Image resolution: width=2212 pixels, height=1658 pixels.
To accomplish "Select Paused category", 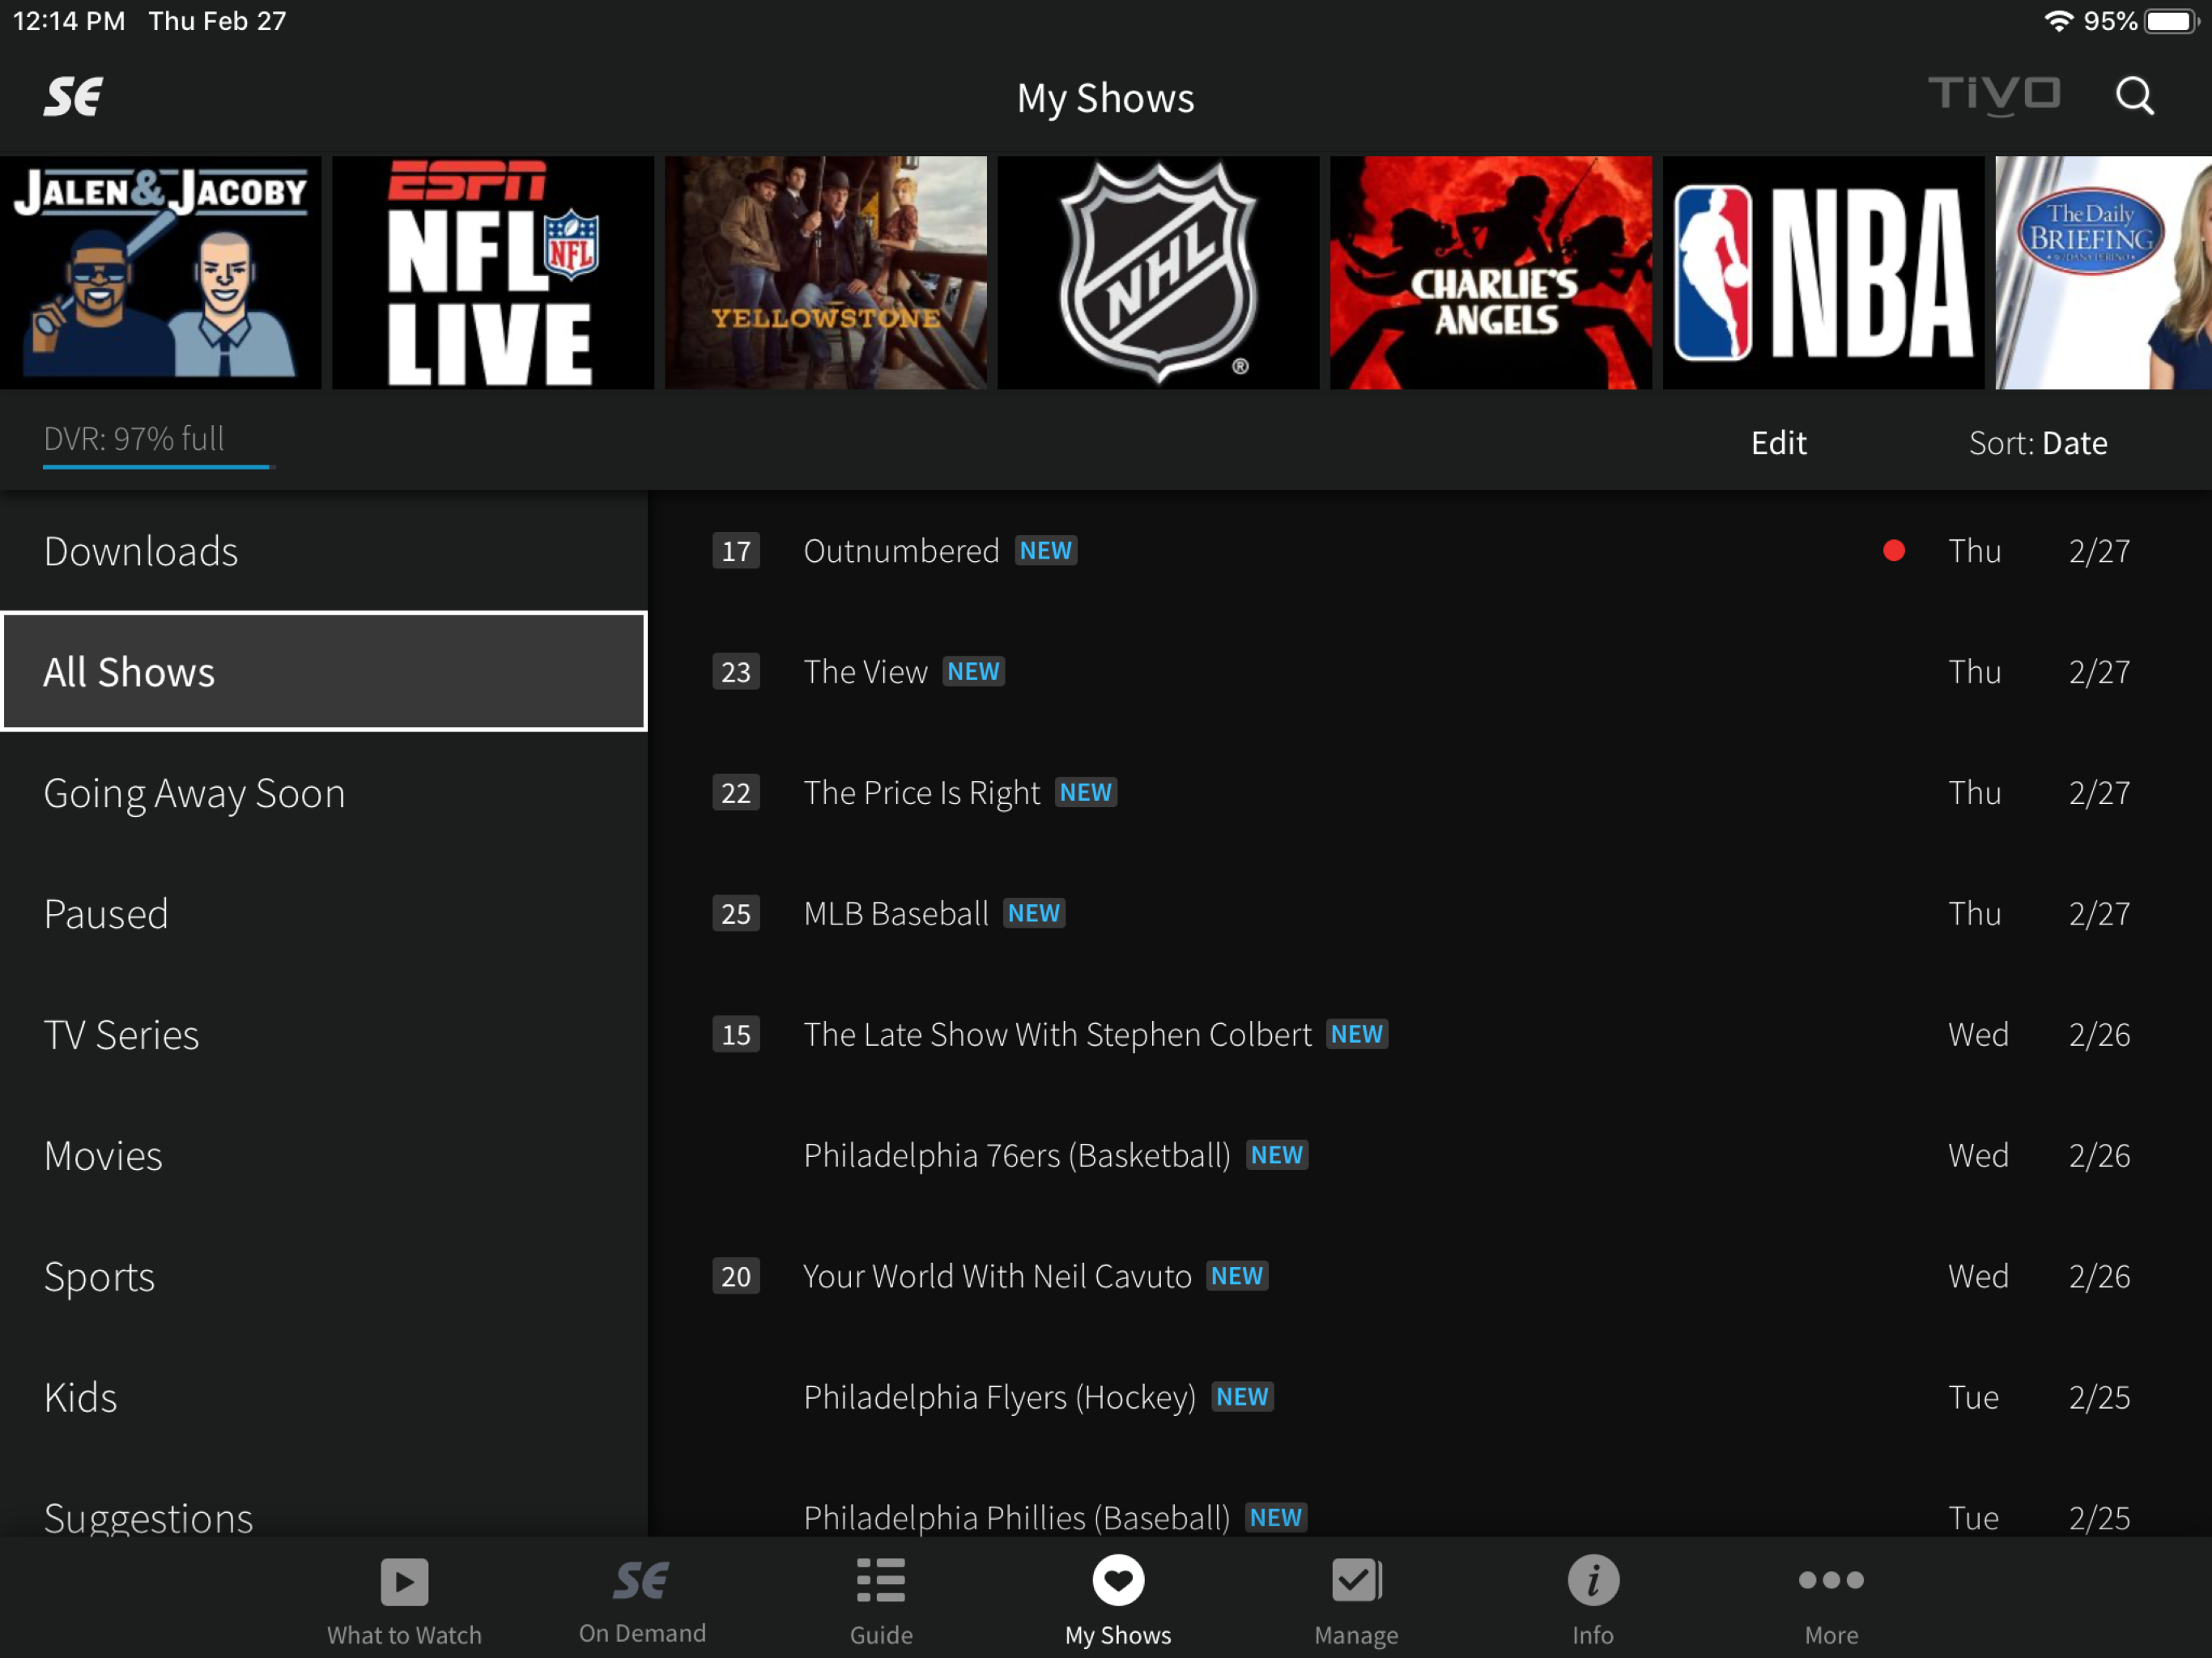I will 323,914.
